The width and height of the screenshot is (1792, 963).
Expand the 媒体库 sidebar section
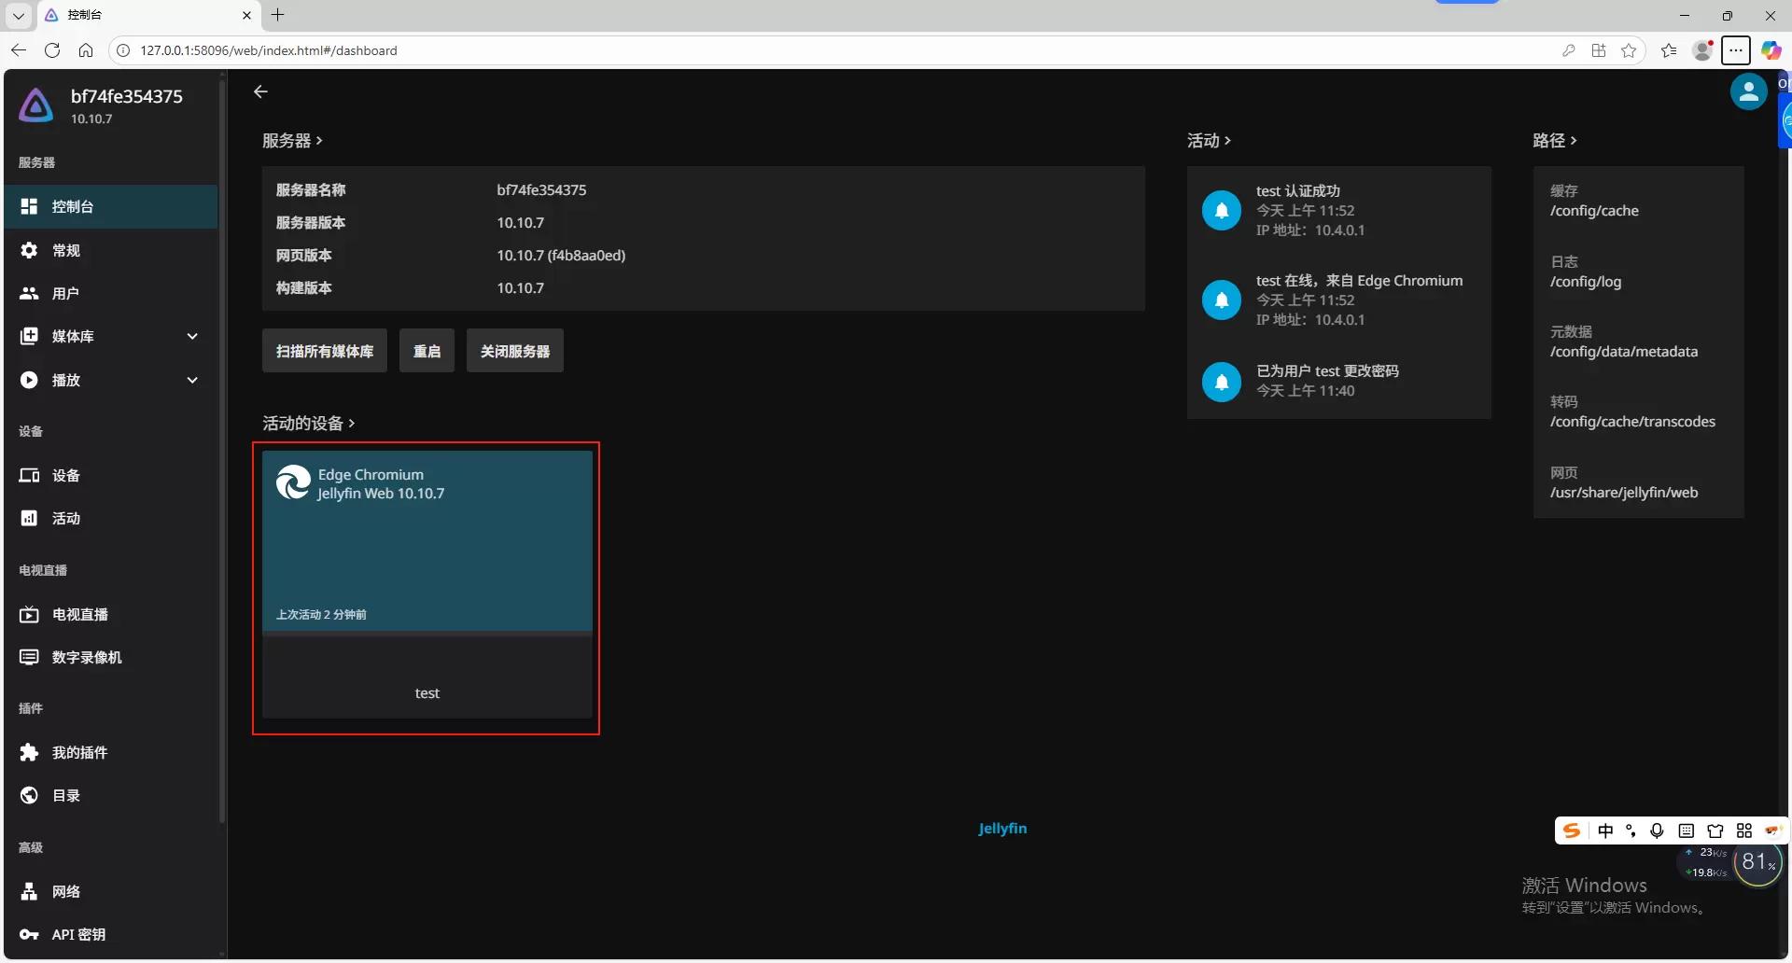192,336
